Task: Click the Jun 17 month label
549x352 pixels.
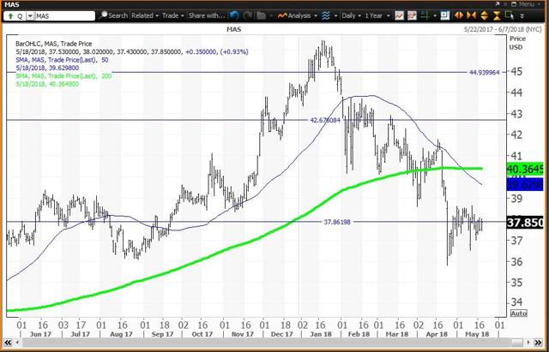Action: (x=40, y=334)
